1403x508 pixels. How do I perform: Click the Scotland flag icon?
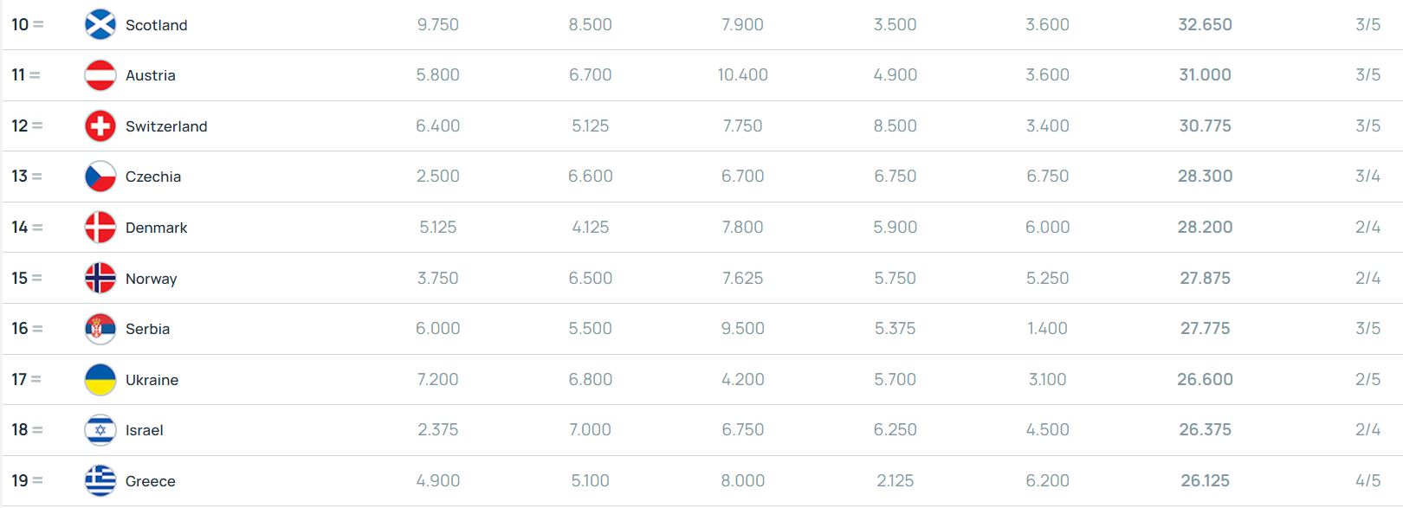click(100, 25)
